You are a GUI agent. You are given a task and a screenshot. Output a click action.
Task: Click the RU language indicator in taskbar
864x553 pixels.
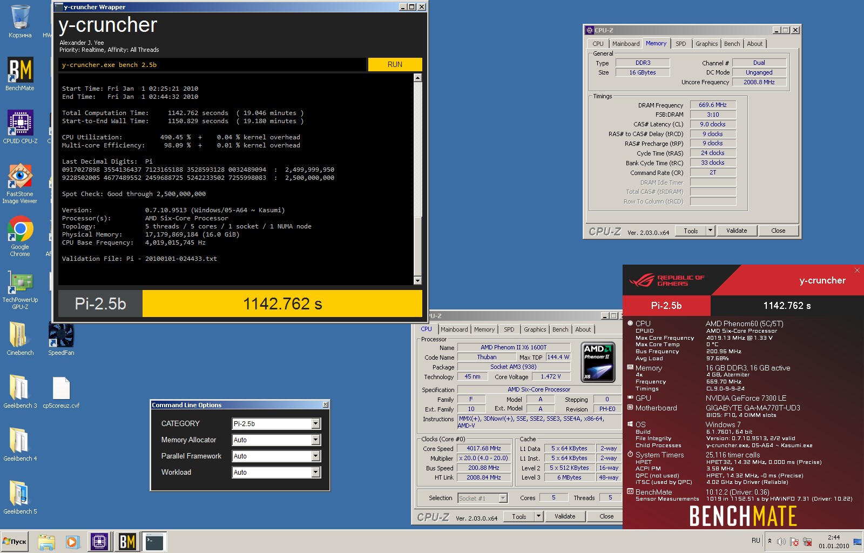pyautogui.click(x=755, y=541)
